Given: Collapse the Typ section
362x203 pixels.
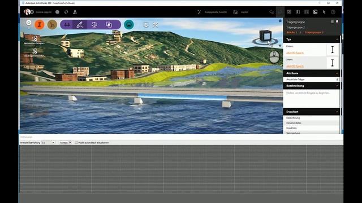Looking at the screenshot, I should click(337, 39).
